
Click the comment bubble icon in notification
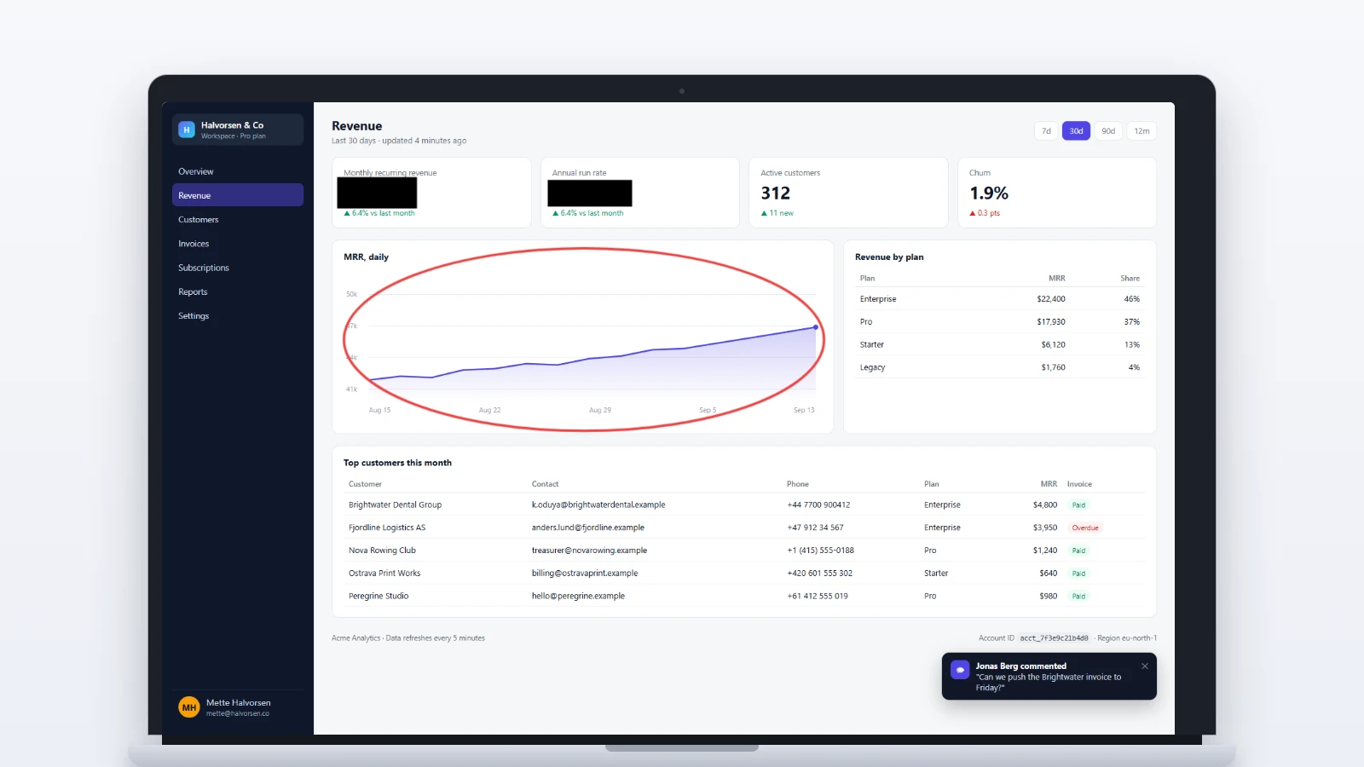pos(960,670)
